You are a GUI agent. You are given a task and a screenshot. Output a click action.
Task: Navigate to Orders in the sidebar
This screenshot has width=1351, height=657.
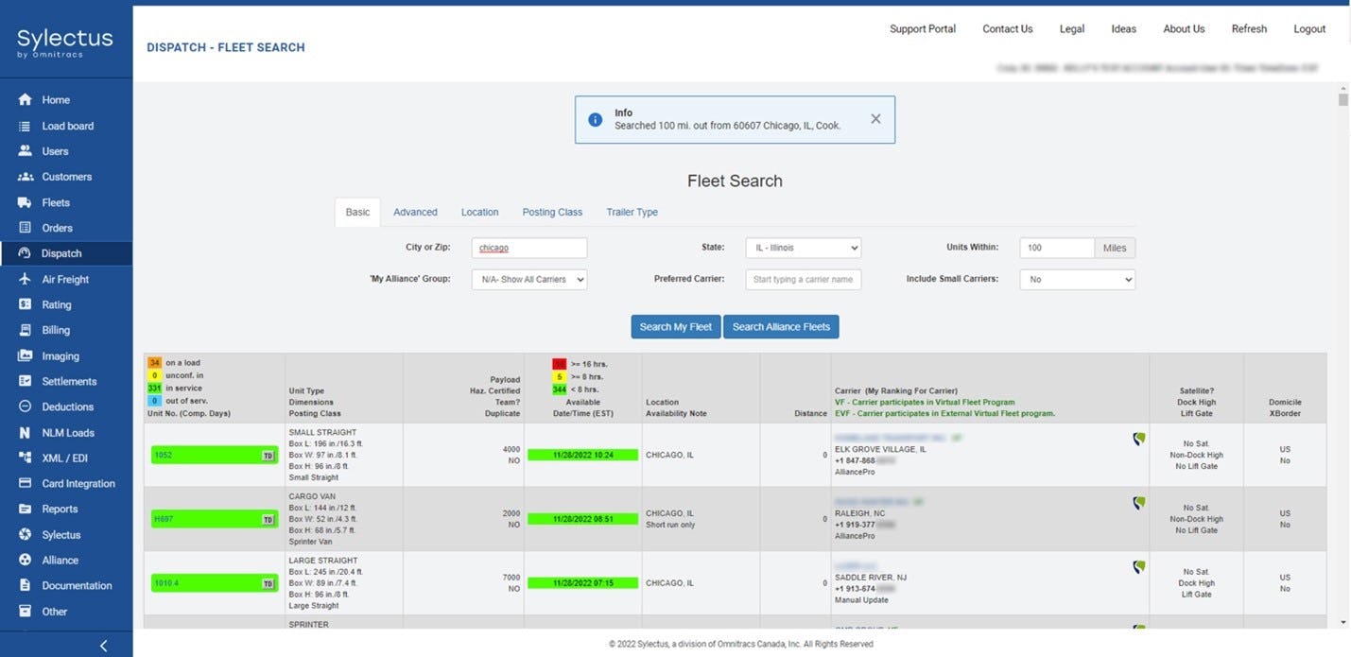click(x=55, y=227)
